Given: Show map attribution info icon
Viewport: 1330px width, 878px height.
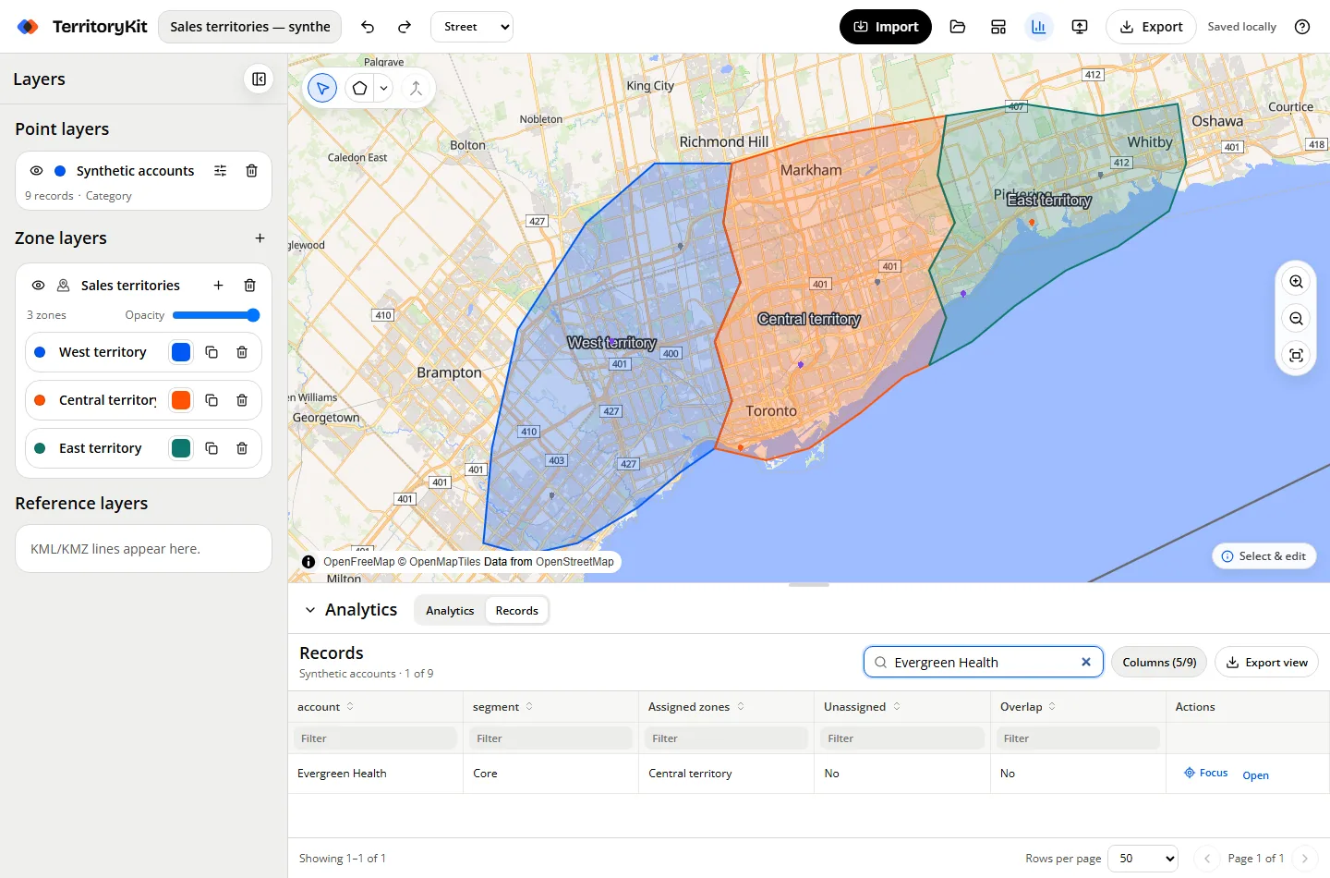Looking at the screenshot, I should point(308,562).
